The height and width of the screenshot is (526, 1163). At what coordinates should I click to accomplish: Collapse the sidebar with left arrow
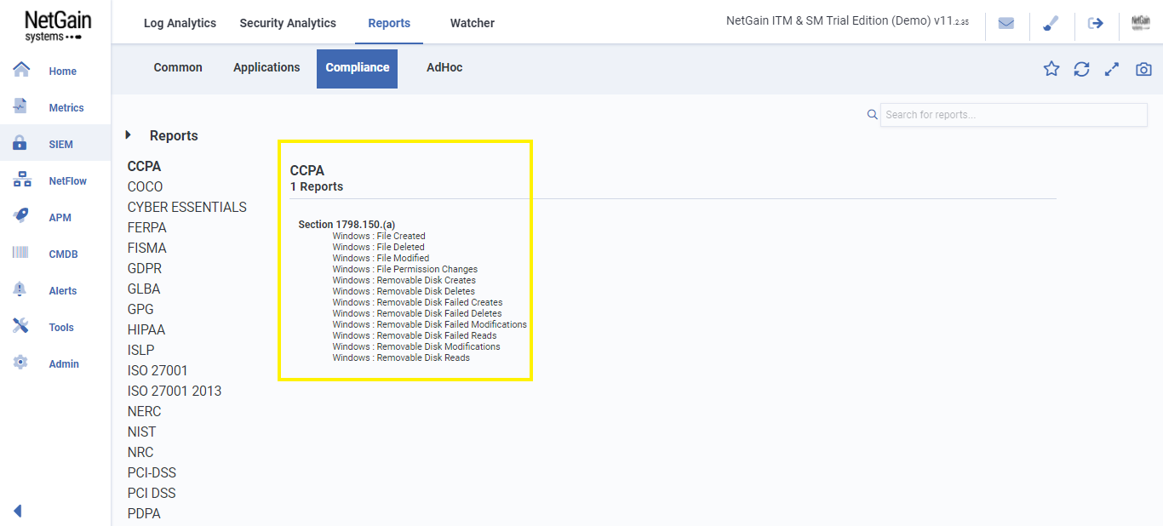[17, 511]
